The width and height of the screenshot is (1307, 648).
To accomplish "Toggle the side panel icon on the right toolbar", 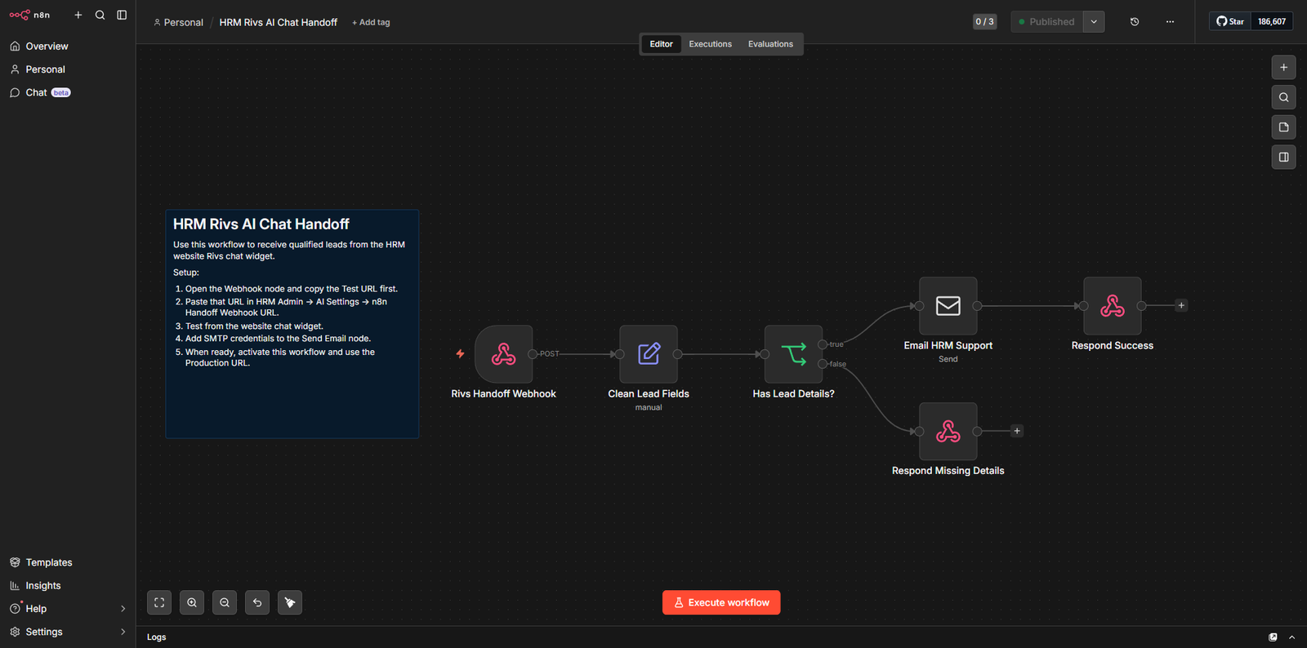I will [1283, 158].
